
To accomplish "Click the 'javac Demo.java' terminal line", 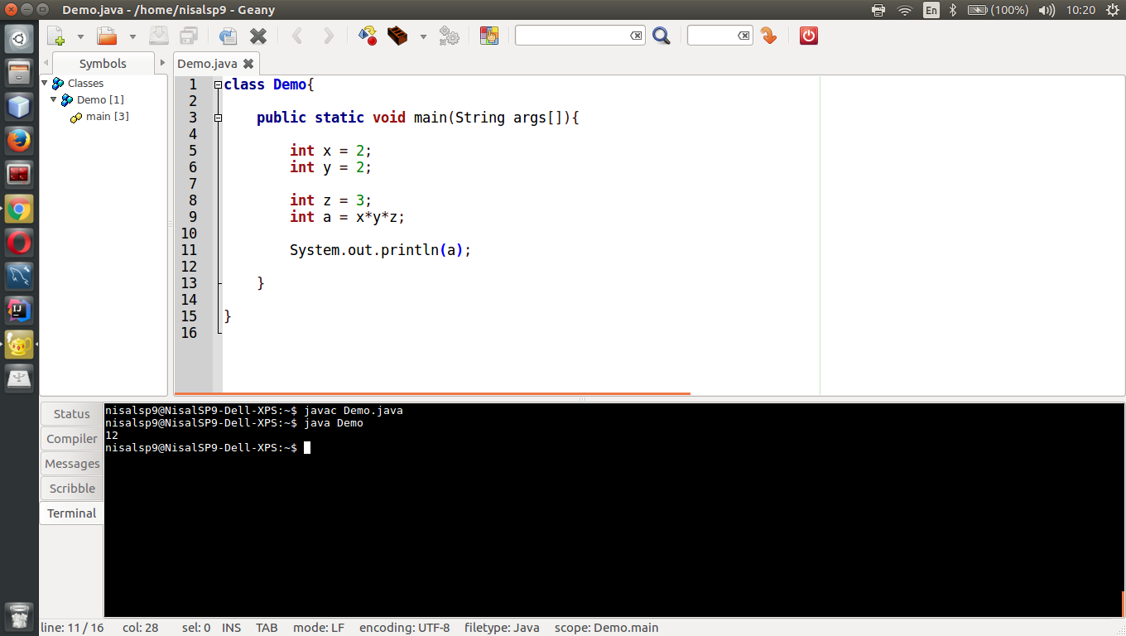I will click(x=354, y=410).
